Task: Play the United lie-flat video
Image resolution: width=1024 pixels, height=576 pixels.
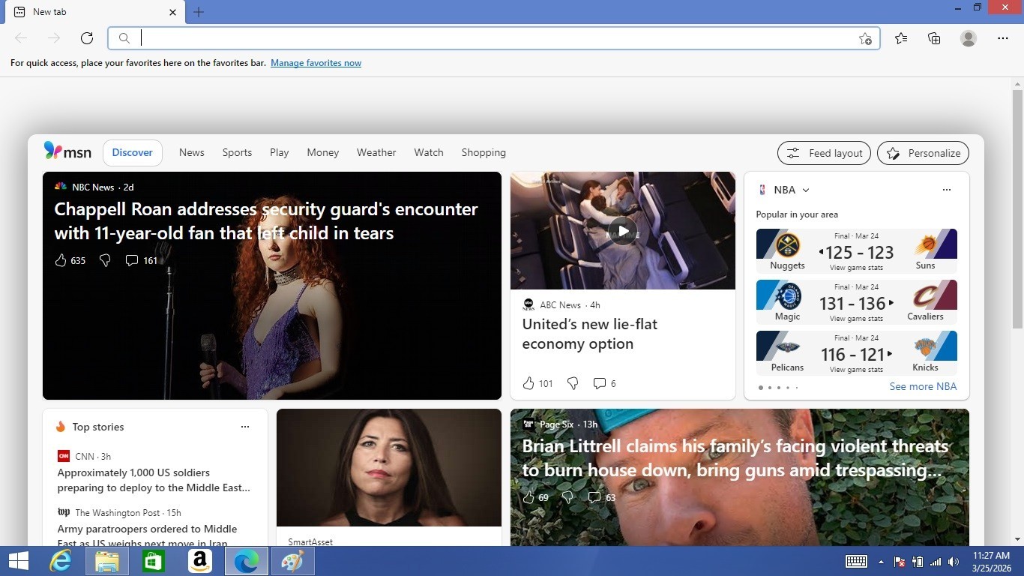Action: coord(622,230)
